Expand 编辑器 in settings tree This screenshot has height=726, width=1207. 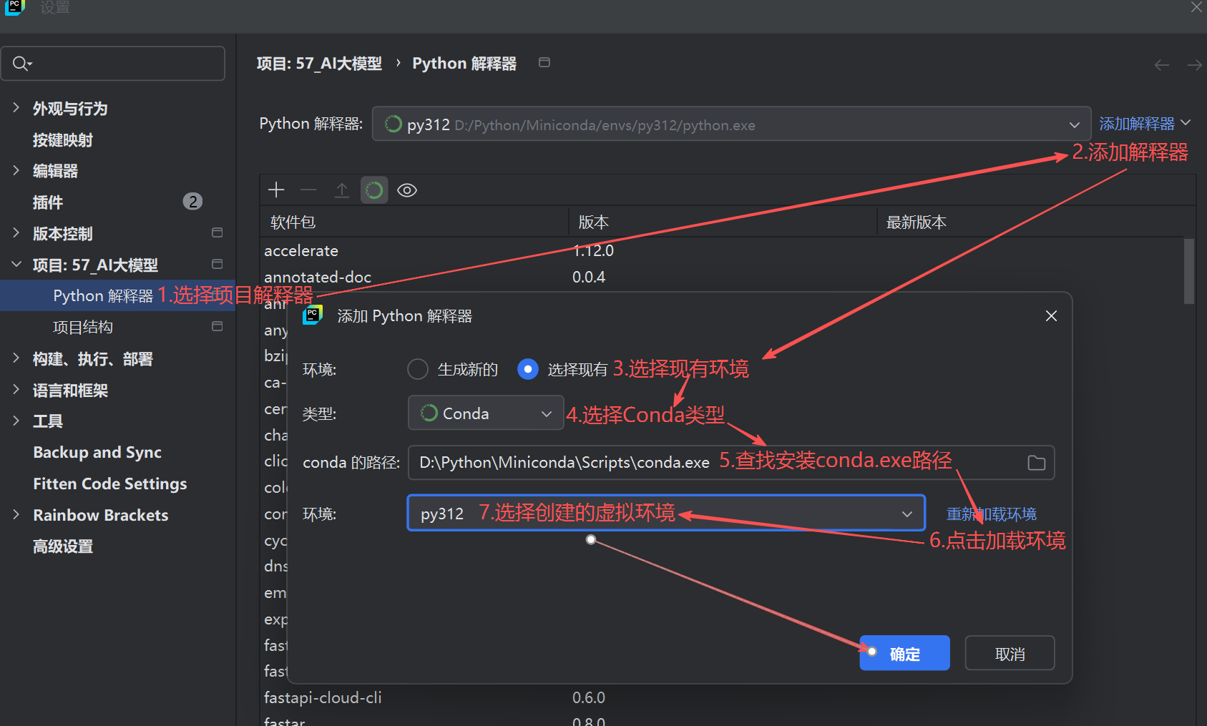(x=16, y=170)
